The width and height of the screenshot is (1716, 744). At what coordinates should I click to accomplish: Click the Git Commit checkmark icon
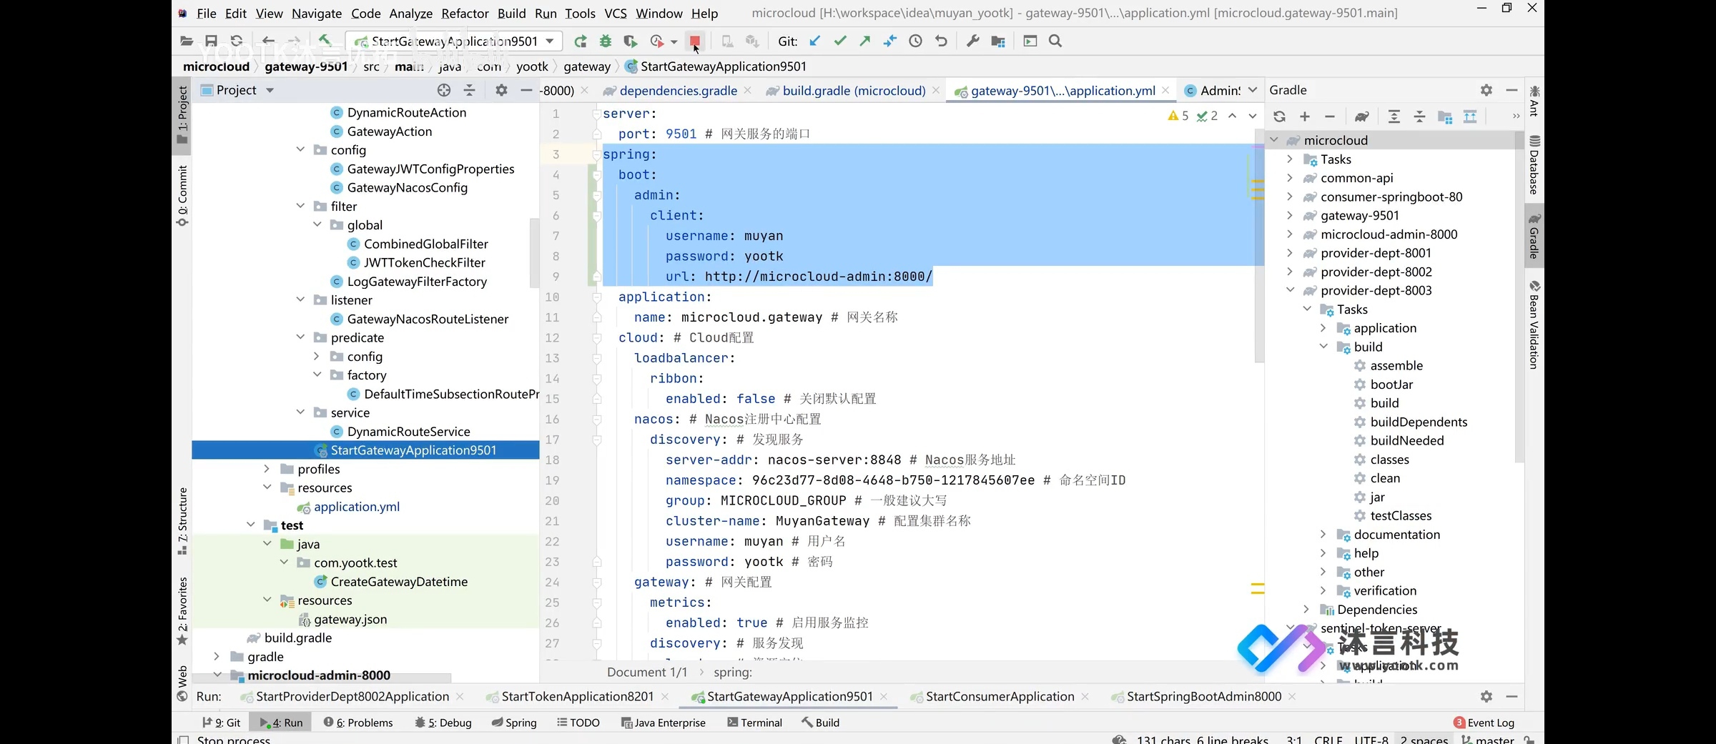tap(840, 41)
